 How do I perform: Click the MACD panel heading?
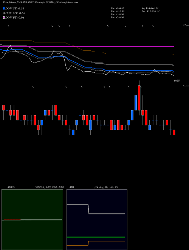[11, 187]
